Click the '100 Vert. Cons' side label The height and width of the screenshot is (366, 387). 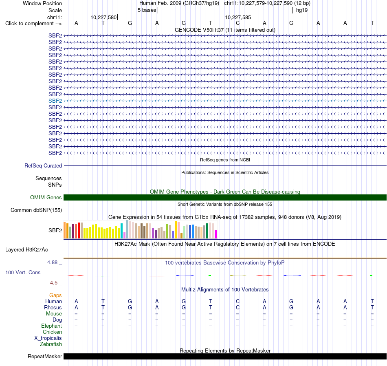tap(23, 272)
